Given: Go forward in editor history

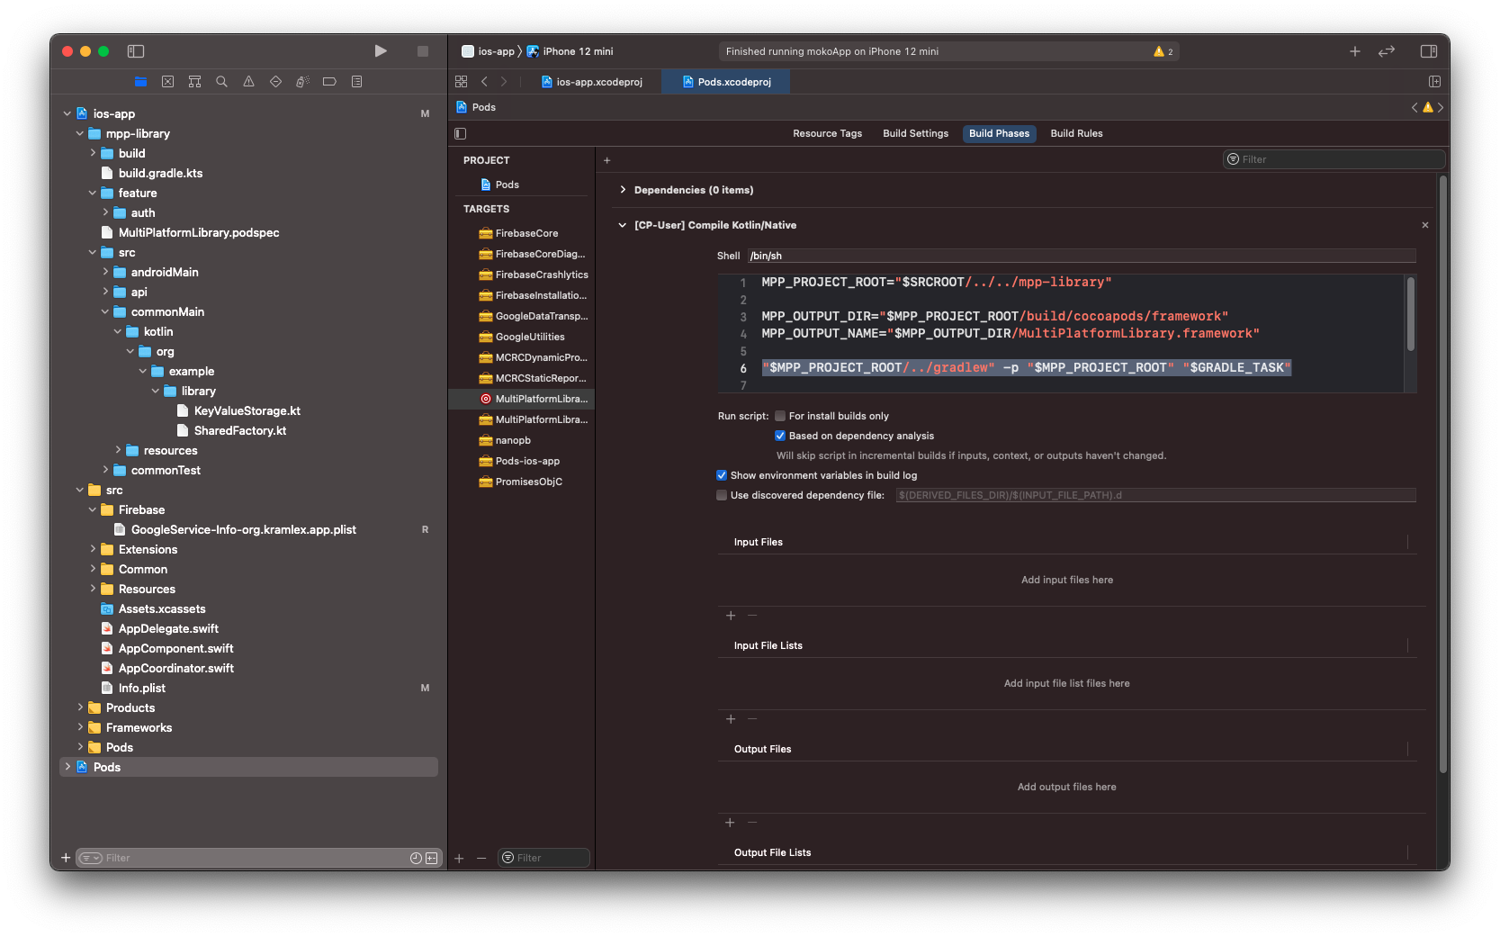Looking at the screenshot, I should 504,82.
